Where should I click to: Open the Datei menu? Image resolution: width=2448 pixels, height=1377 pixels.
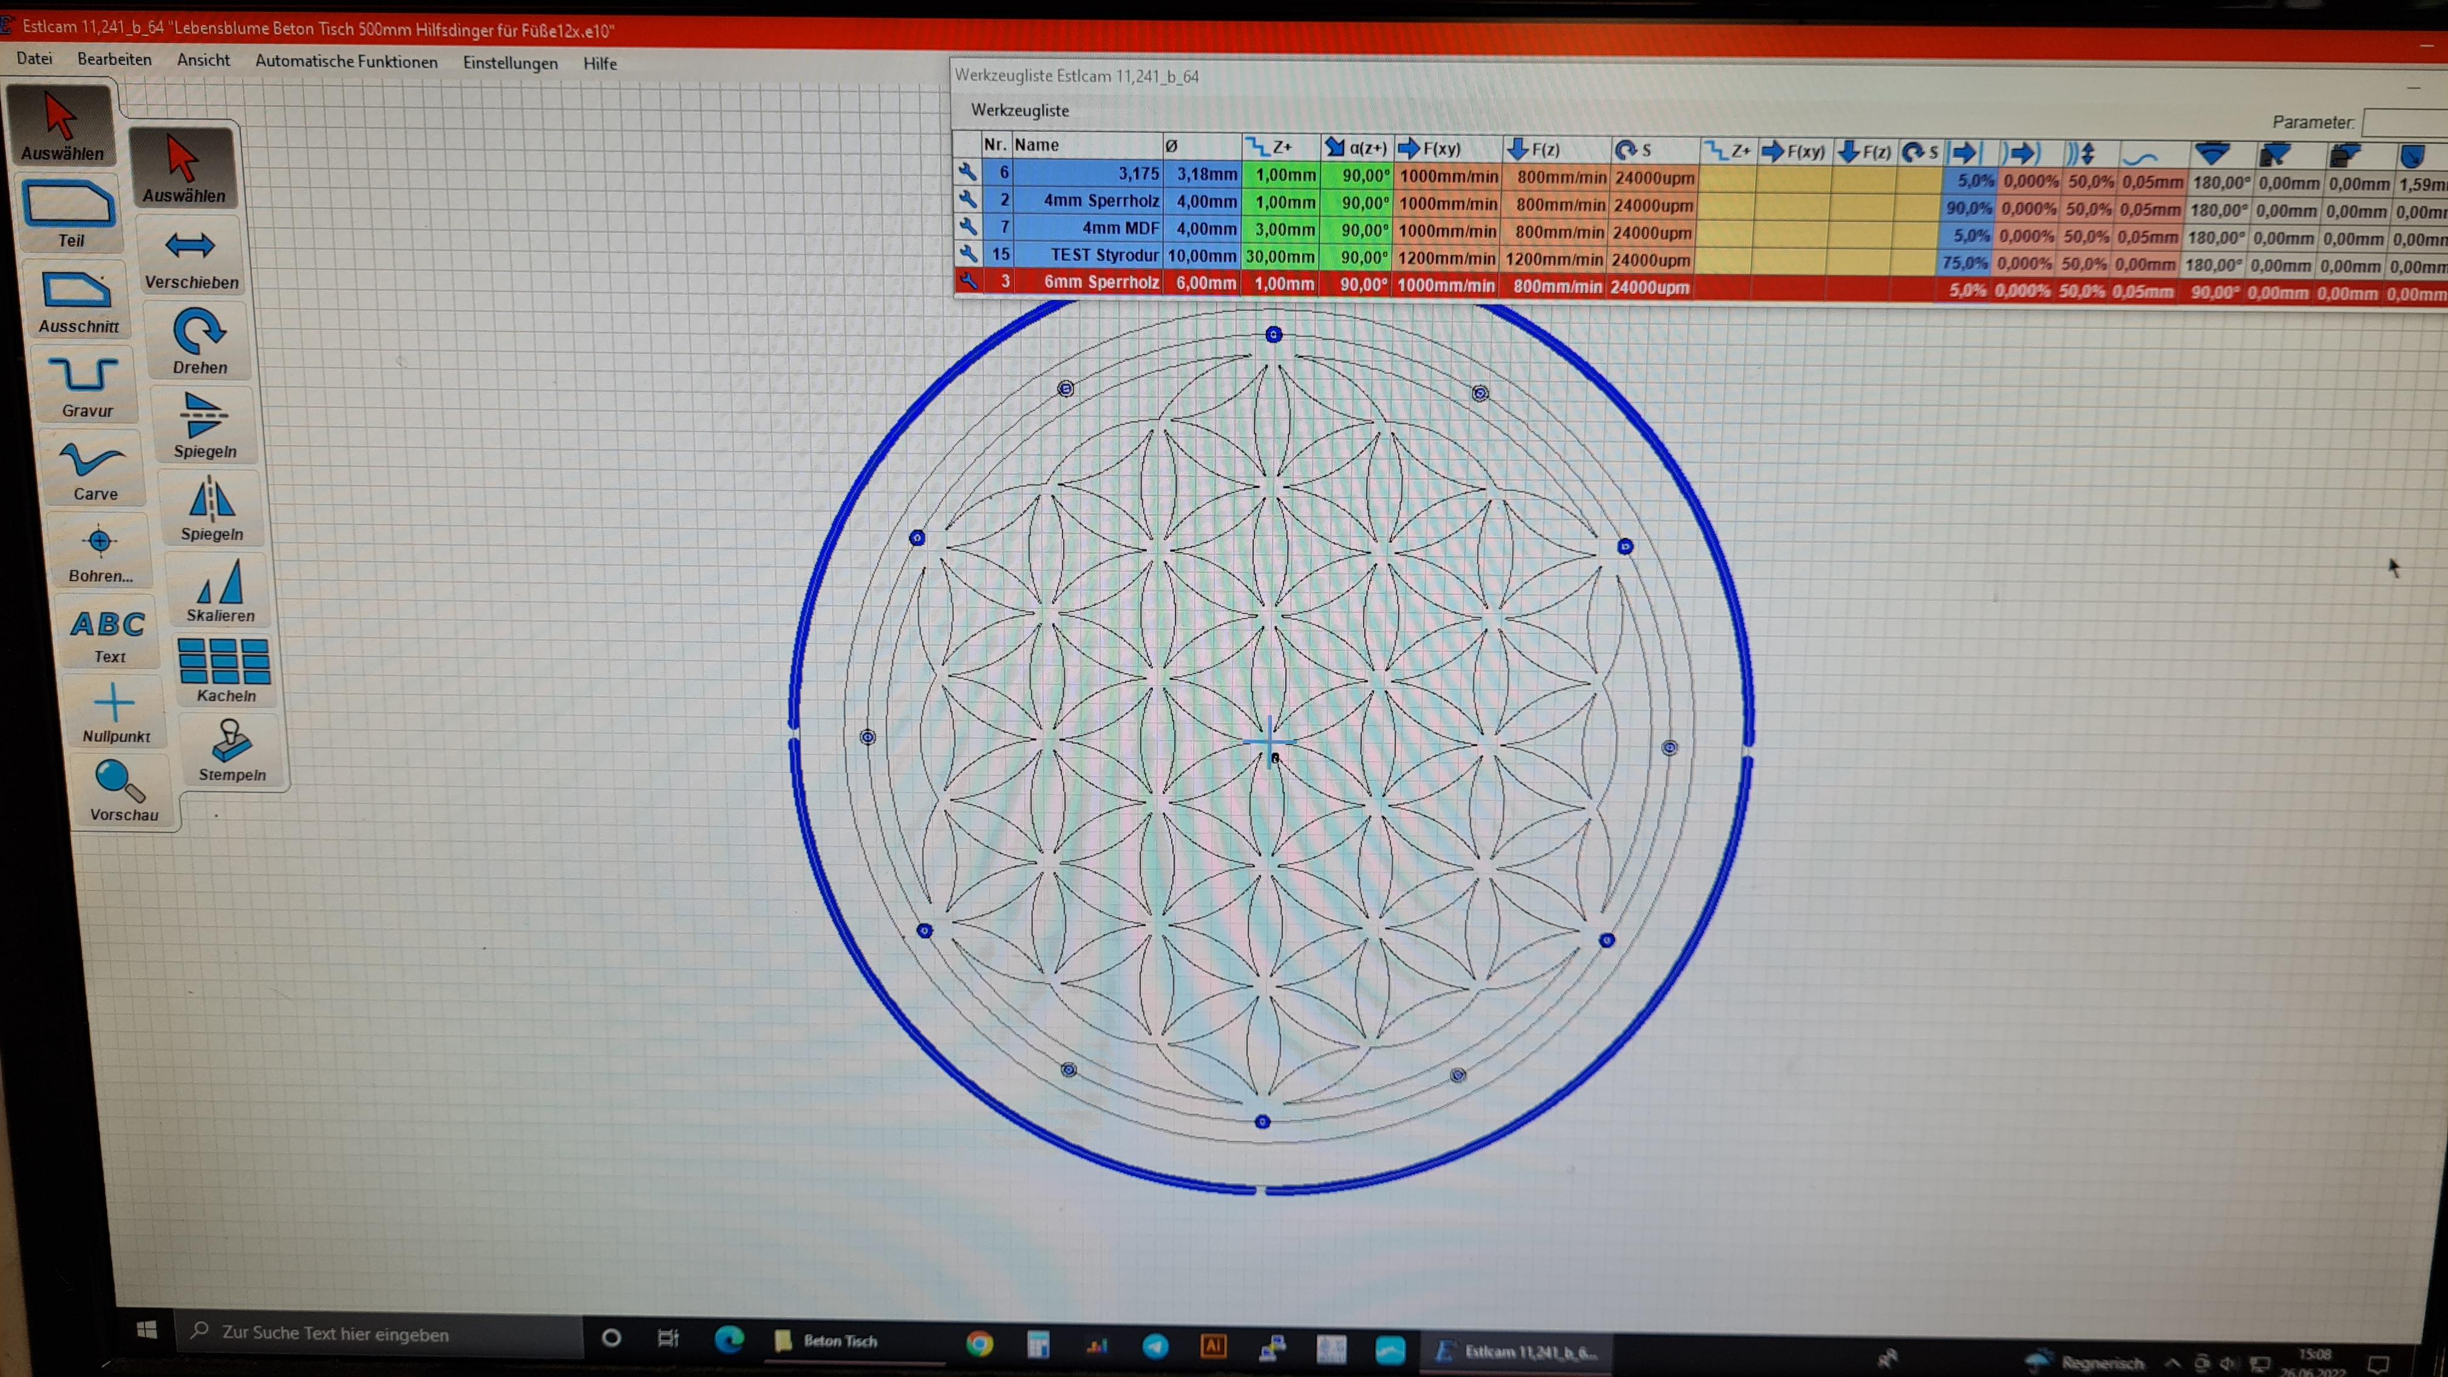coord(34,59)
